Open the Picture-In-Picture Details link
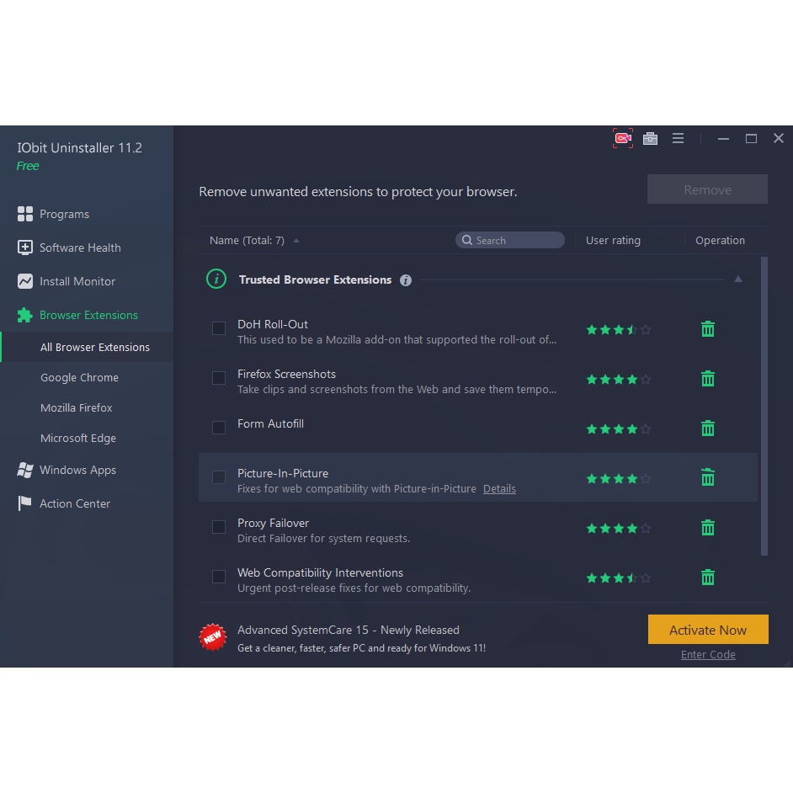Image resolution: width=793 pixels, height=793 pixels. click(499, 489)
